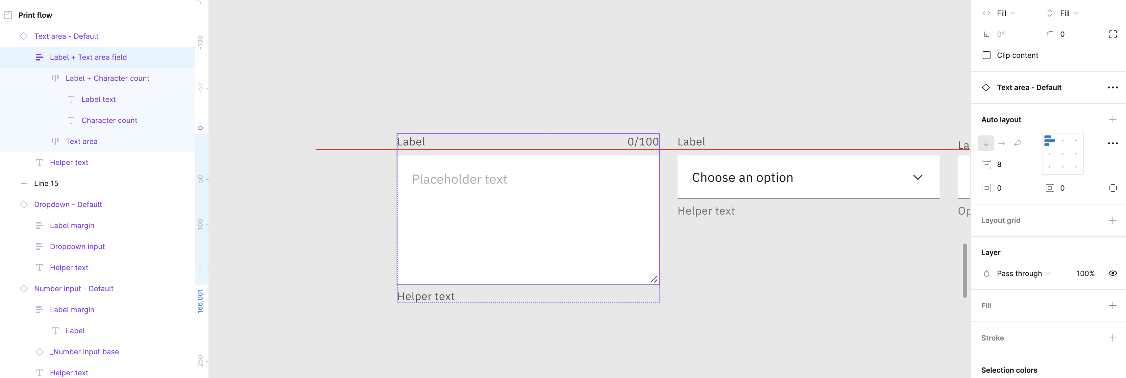Click the corner radius icon
The width and height of the screenshot is (1126, 378).
coord(1049,34)
